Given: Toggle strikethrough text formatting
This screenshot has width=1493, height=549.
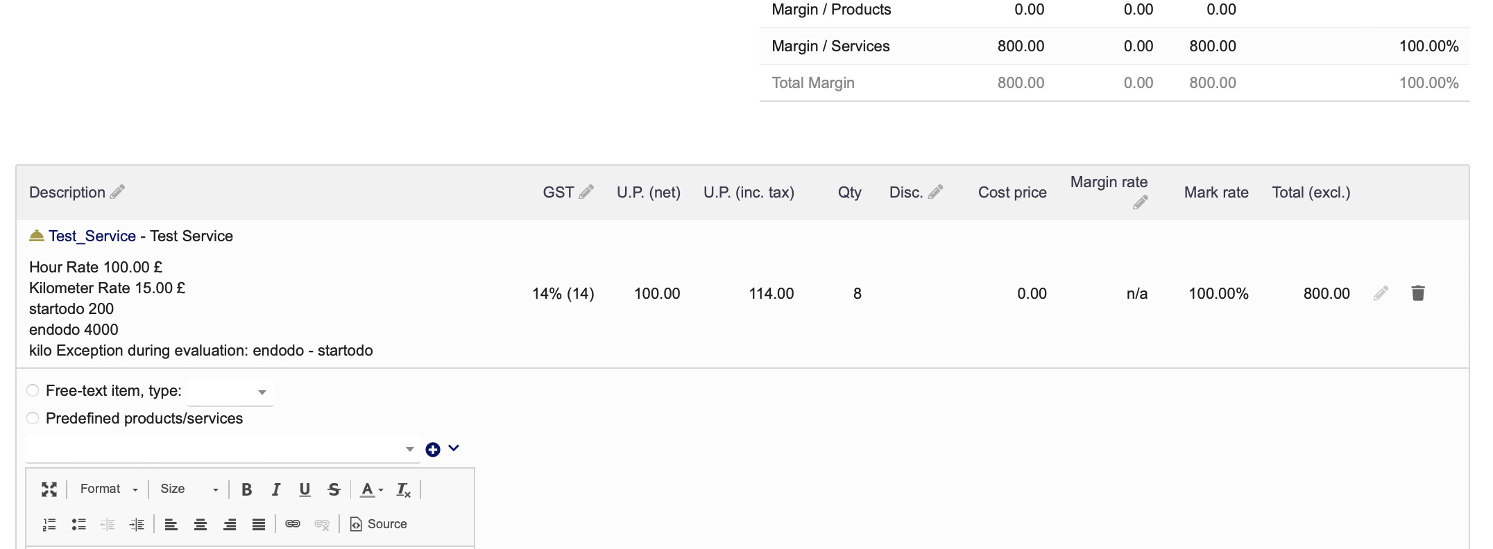Looking at the screenshot, I should (x=334, y=489).
